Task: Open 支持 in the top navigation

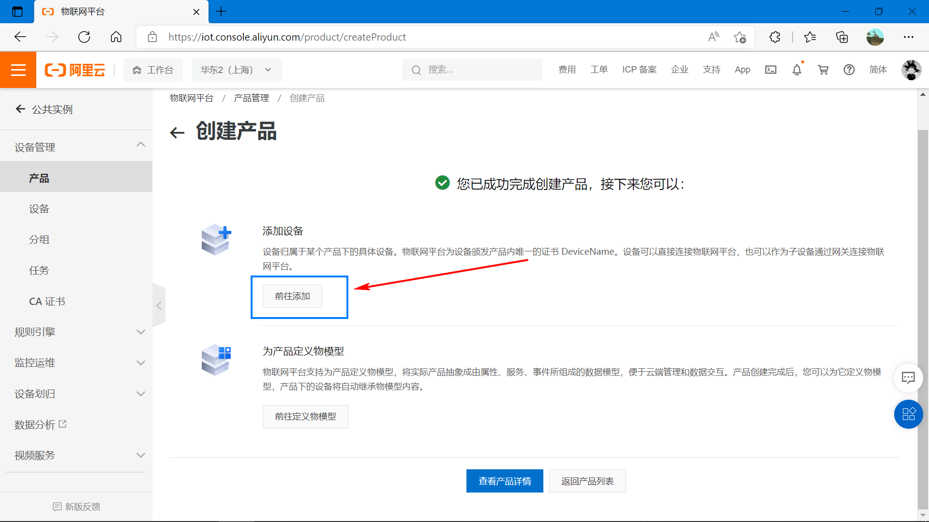Action: coord(712,70)
